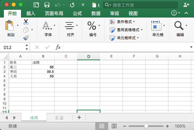The image size is (194, 130).
Task: Click the cancel X in formula bar
Action: coord(37,47)
